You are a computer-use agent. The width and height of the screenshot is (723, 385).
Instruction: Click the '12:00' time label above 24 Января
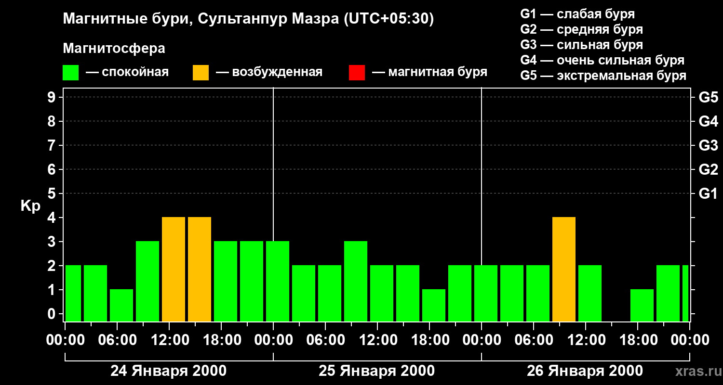(x=169, y=340)
